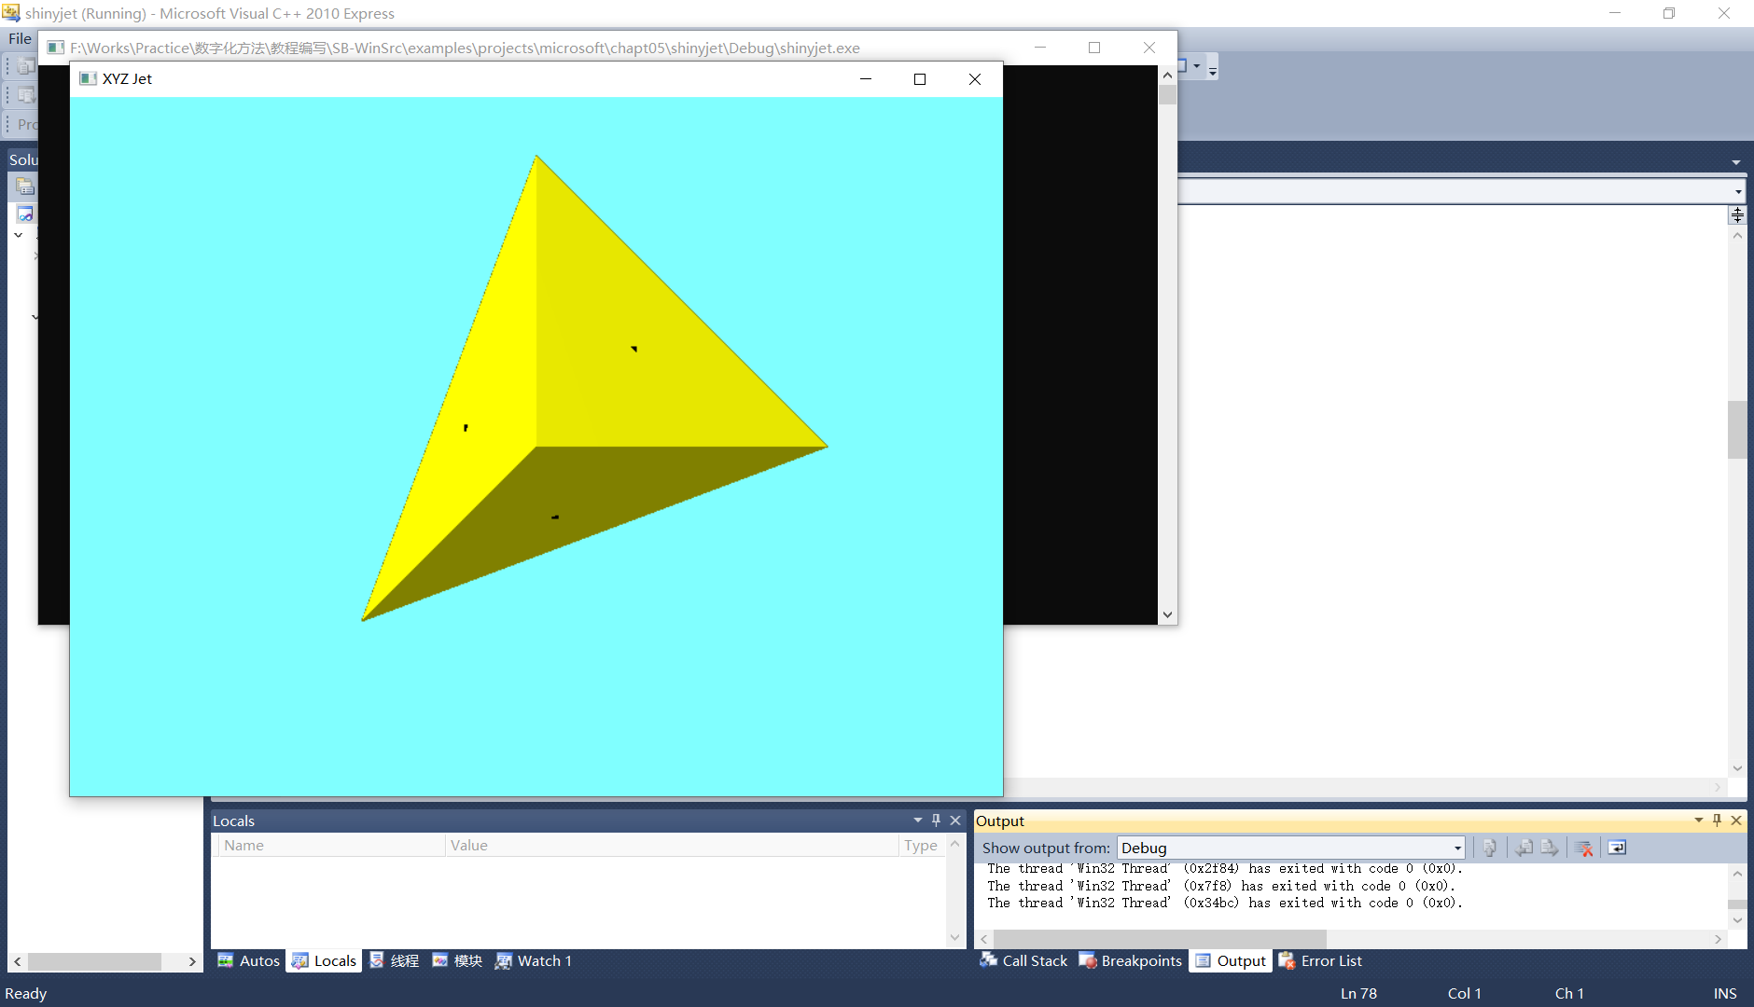Collapse the top solution tree node

click(19, 235)
